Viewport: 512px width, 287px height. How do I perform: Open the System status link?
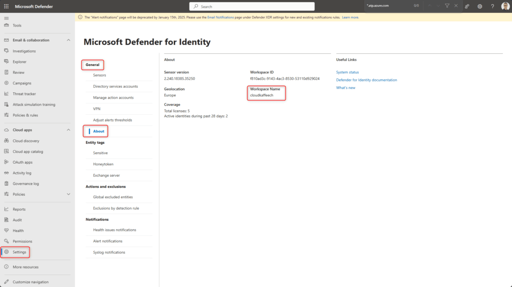coord(347,72)
